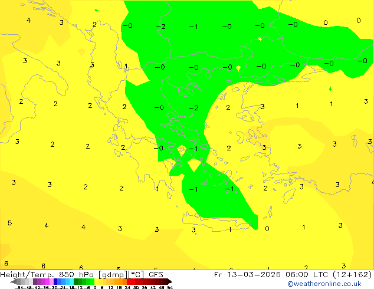Click the gray left arrow end of the legend
Screen dimensions: 374x289
click(14, 281)
